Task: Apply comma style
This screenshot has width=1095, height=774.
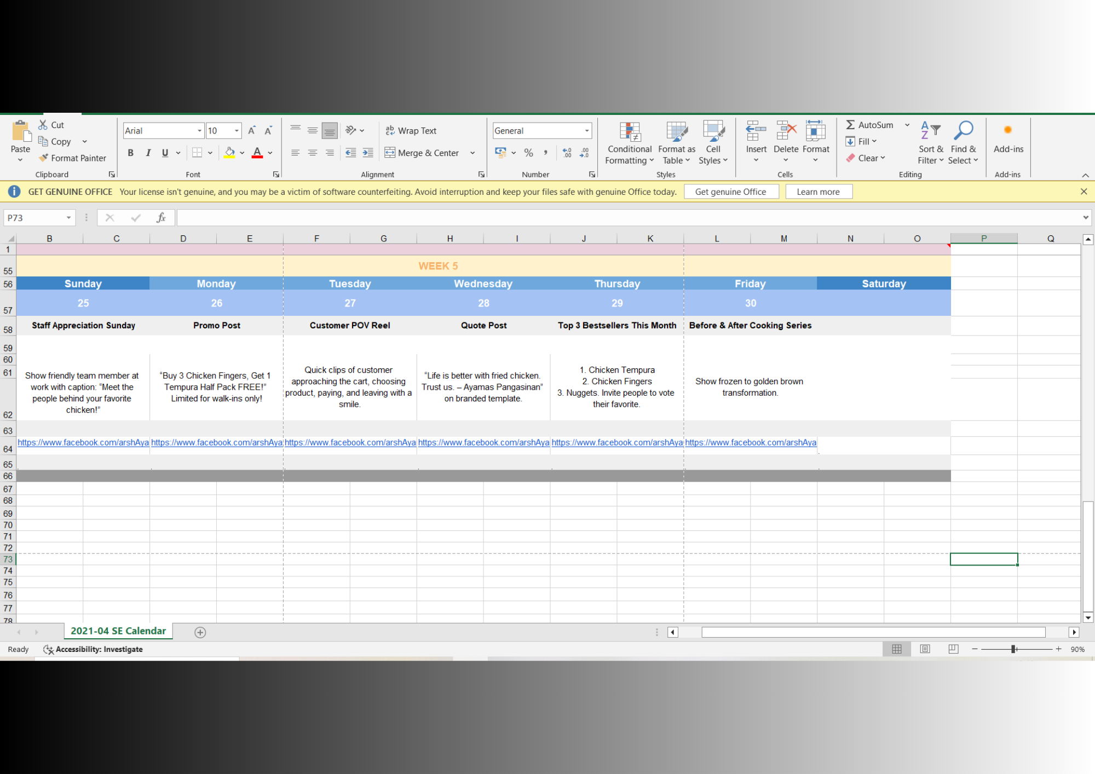Action: (545, 153)
